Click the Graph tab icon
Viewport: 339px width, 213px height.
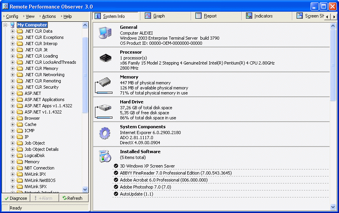tap(148, 16)
